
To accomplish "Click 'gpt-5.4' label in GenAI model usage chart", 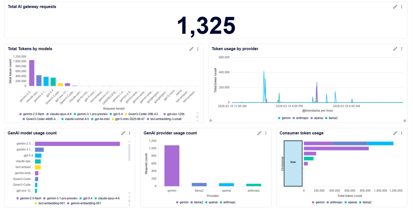I will point(28,155).
